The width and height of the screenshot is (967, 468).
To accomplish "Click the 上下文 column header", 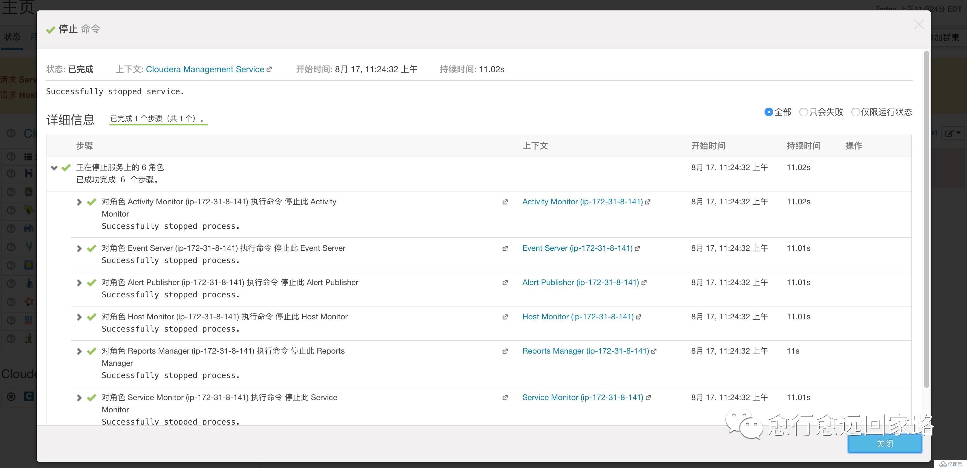I will (x=535, y=146).
